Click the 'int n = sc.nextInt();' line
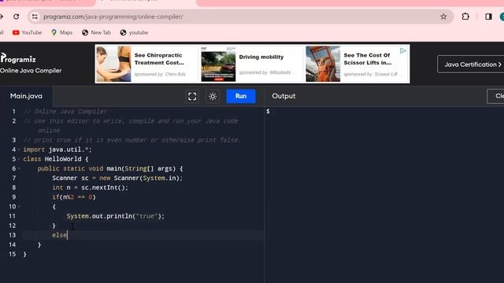The image size is (504, 283). click(90, 187)
